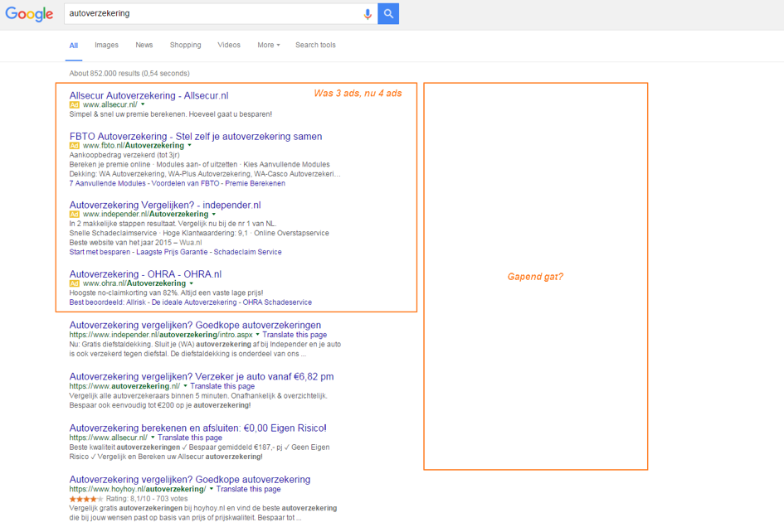Viewport: 784px width, 532px height.
Task: Click the Ad badge beside www.independer.nl
Action: (x=74, y=215)
